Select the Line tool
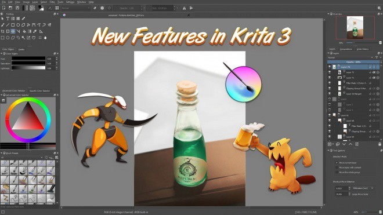 pyautogui.click(x=8, y=25)
